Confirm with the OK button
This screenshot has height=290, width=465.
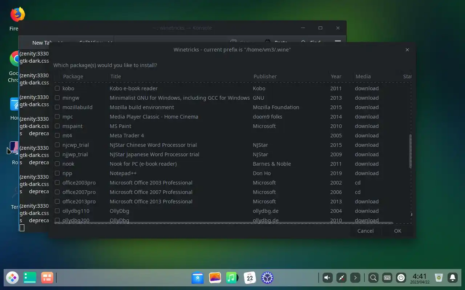[x=398, y=231]
